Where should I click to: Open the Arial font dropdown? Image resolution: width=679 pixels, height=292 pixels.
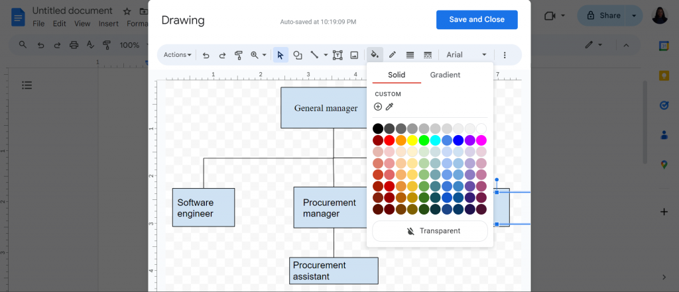[466, 55]
